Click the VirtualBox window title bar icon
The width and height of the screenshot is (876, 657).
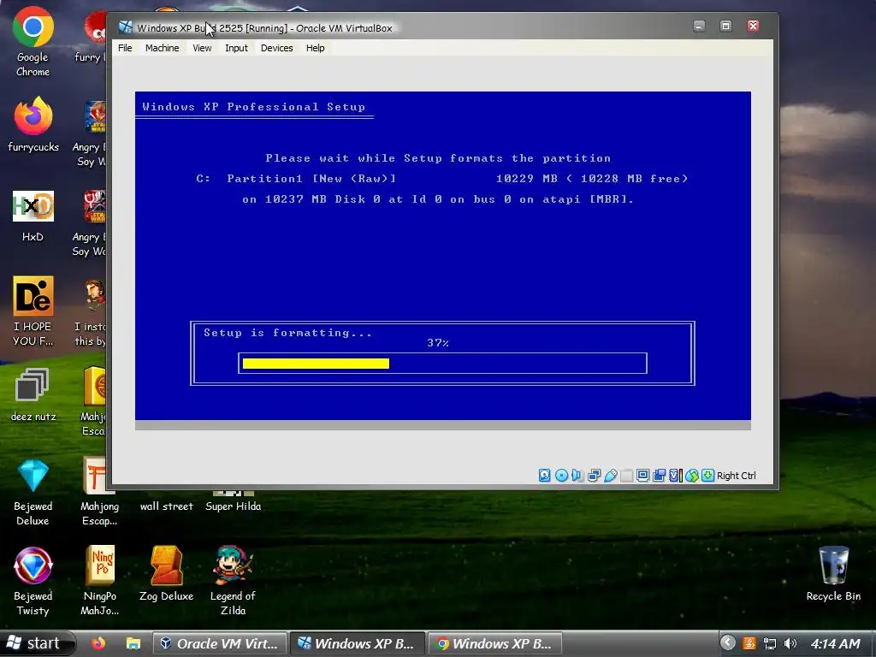point(126,27)
